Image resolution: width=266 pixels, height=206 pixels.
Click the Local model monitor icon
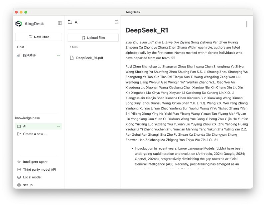(x=19, y=177)
